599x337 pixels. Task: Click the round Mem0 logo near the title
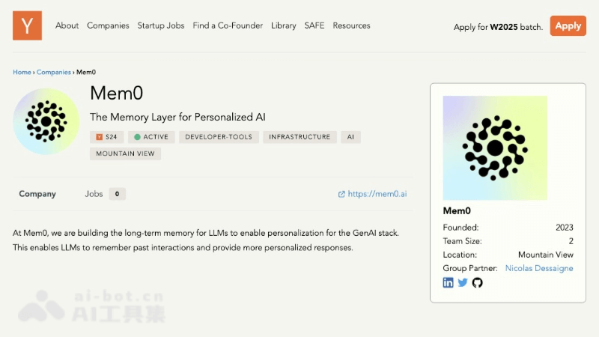coord(46,121)
